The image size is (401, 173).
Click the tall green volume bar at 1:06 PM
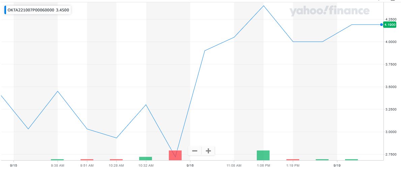[263, 155]
